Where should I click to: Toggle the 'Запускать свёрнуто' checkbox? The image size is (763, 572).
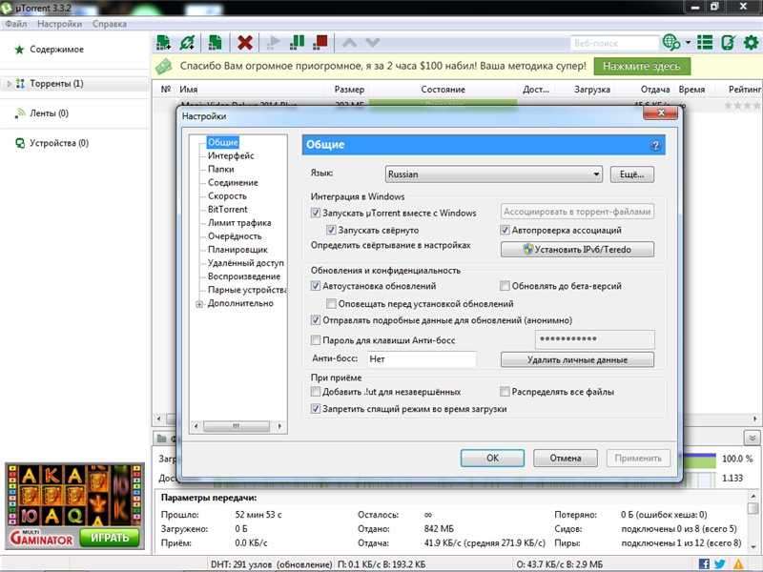[x=331, y=230]
